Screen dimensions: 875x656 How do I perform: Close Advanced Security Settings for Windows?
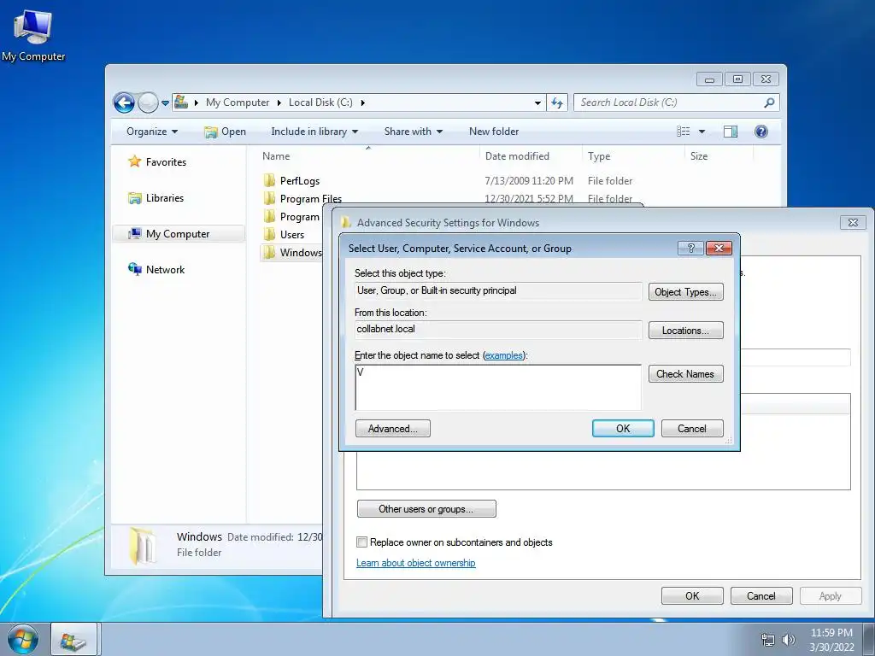coord(853,223)
